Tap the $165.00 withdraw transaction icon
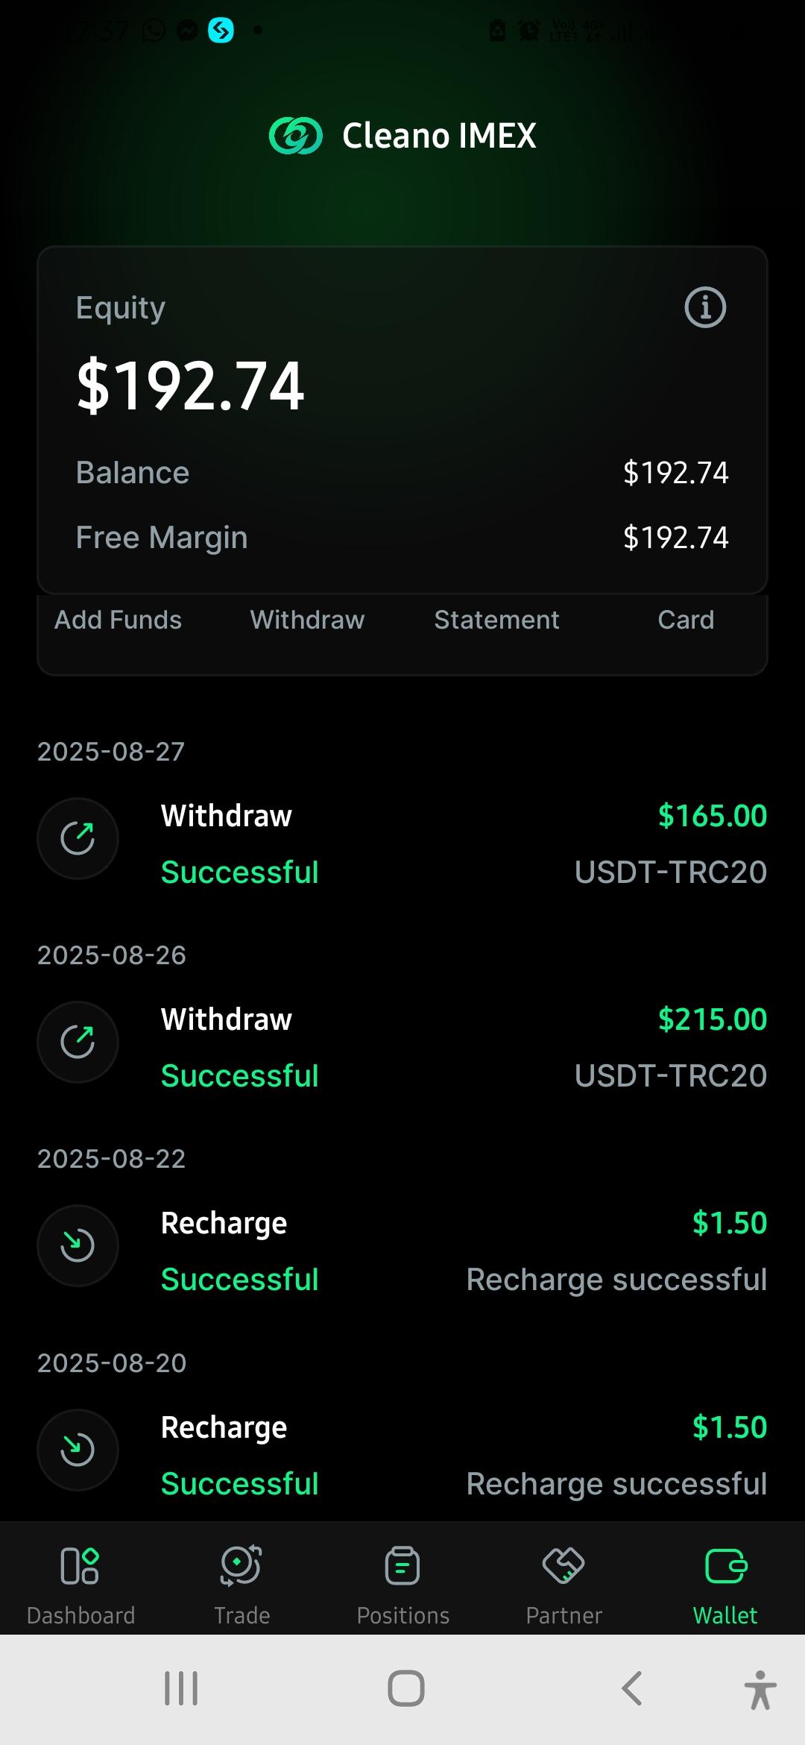Viewport: 805px width, 1745px height. click(x=78, y=838)
